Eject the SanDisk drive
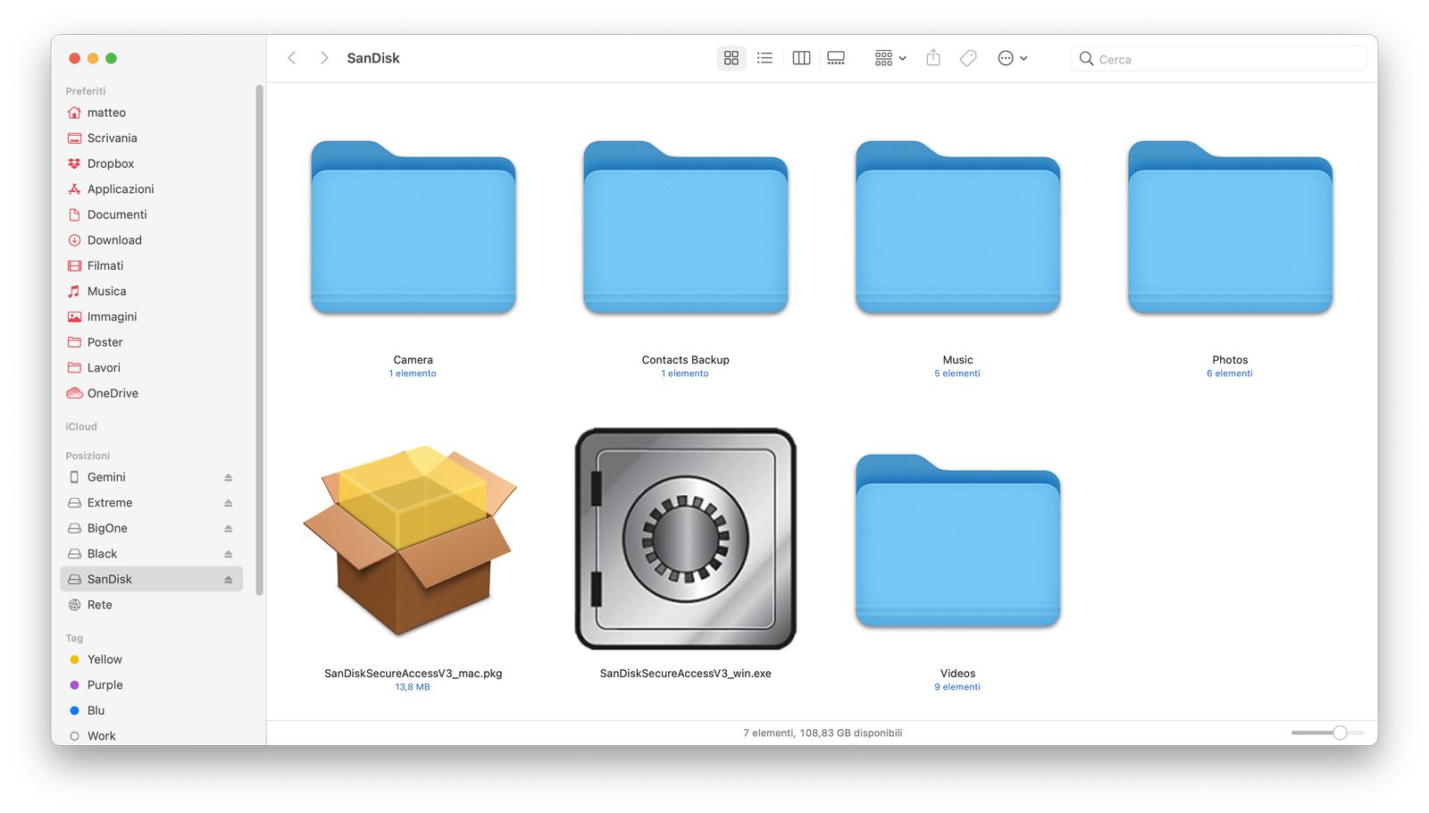Viewport: 1429px width, 813px height. pos(229,579)
